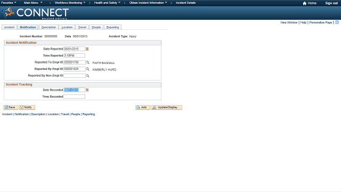Click the Reported By Empl ID field
This screenshot has height=192, width=341.
tap(75, 69)
